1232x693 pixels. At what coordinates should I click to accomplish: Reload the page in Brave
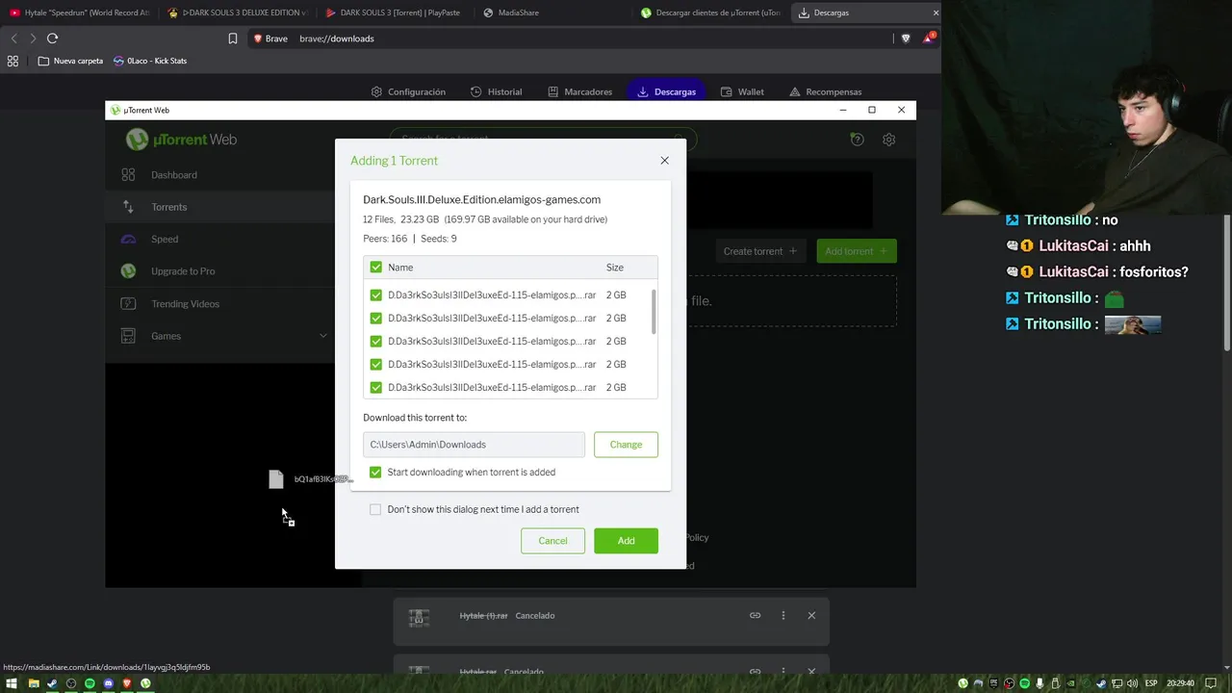tap(52, 38)
